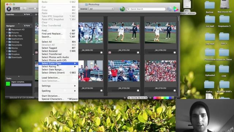This screenshot has height=132, width=234.
Task: Click the star rating filter bar
Action: pyautogui.click(x=137, y=98)
